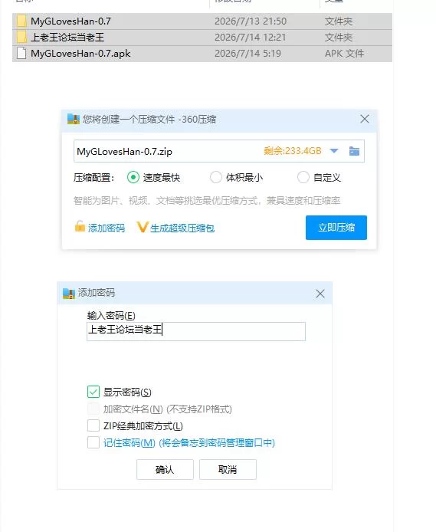Click the padlock icon for 添加密码
Image resolution: width=436 pixels, height=532 pixels.
click(x=80, y=226)
